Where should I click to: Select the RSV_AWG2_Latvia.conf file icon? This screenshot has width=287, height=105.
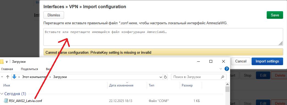[6, 101]
